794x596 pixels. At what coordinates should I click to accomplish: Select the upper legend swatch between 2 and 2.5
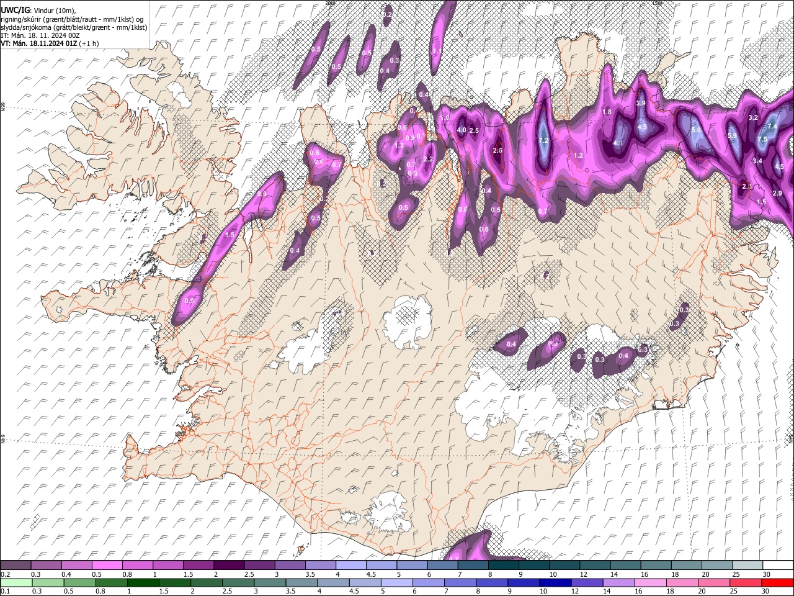point(229,565)
